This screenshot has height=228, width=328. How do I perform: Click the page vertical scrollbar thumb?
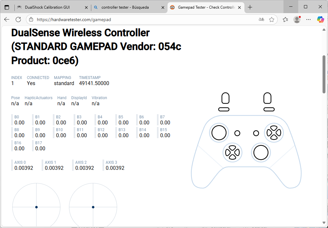click(x=324, y=74)
